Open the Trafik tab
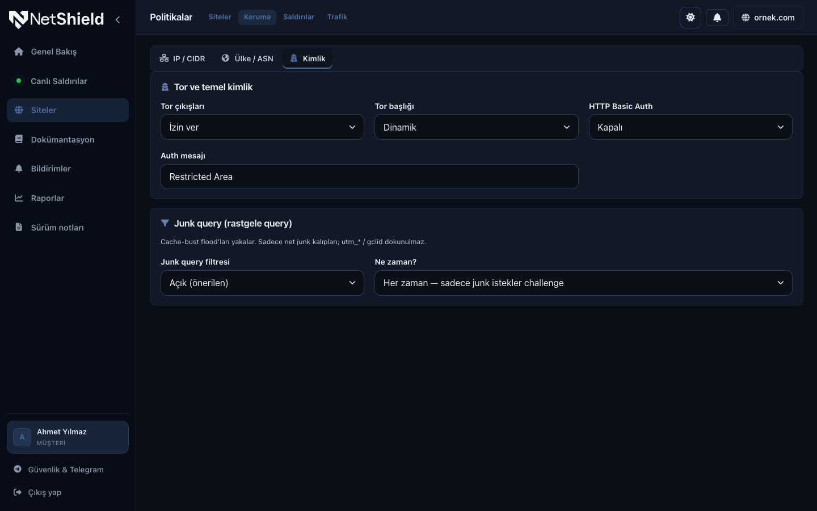Viewport: 817px width, 511px height. click(337, 17)
